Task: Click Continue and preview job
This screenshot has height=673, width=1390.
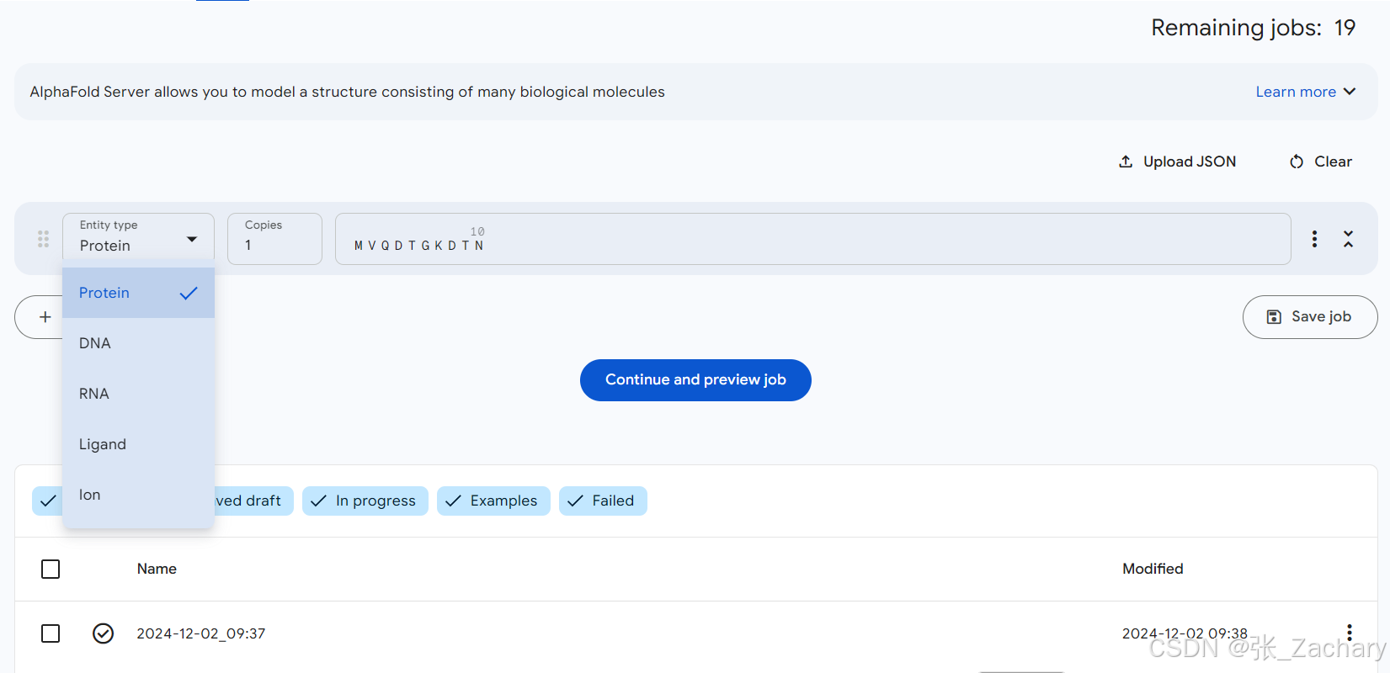Action: pyautogui.click(x=695, y=380)
